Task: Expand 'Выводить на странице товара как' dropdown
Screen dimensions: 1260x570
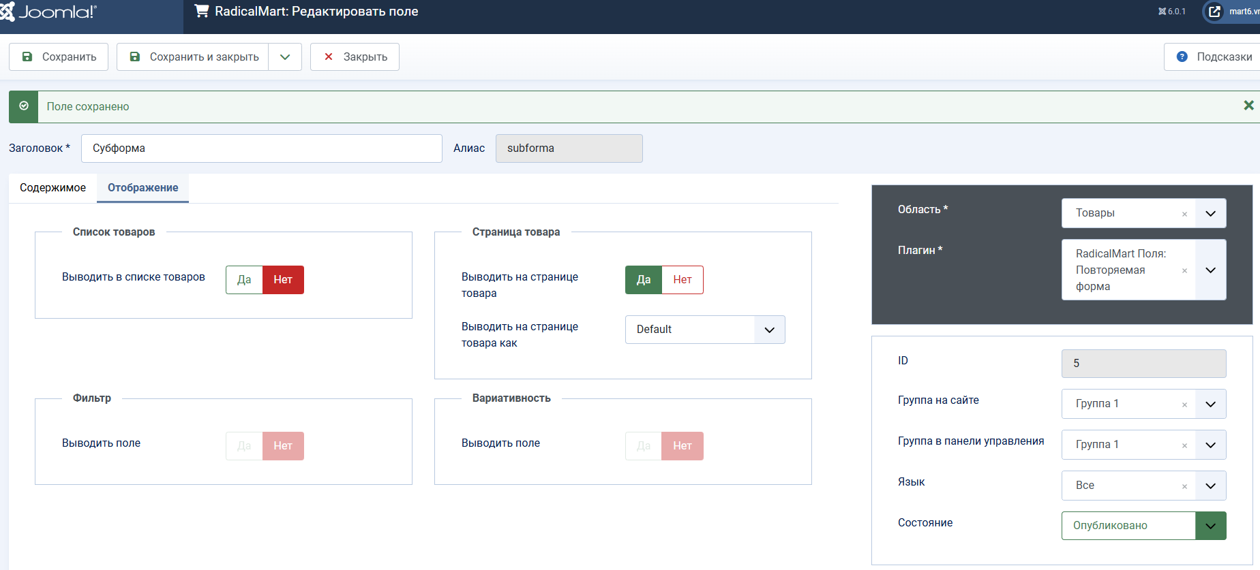Action: click(x=704, y=330)
